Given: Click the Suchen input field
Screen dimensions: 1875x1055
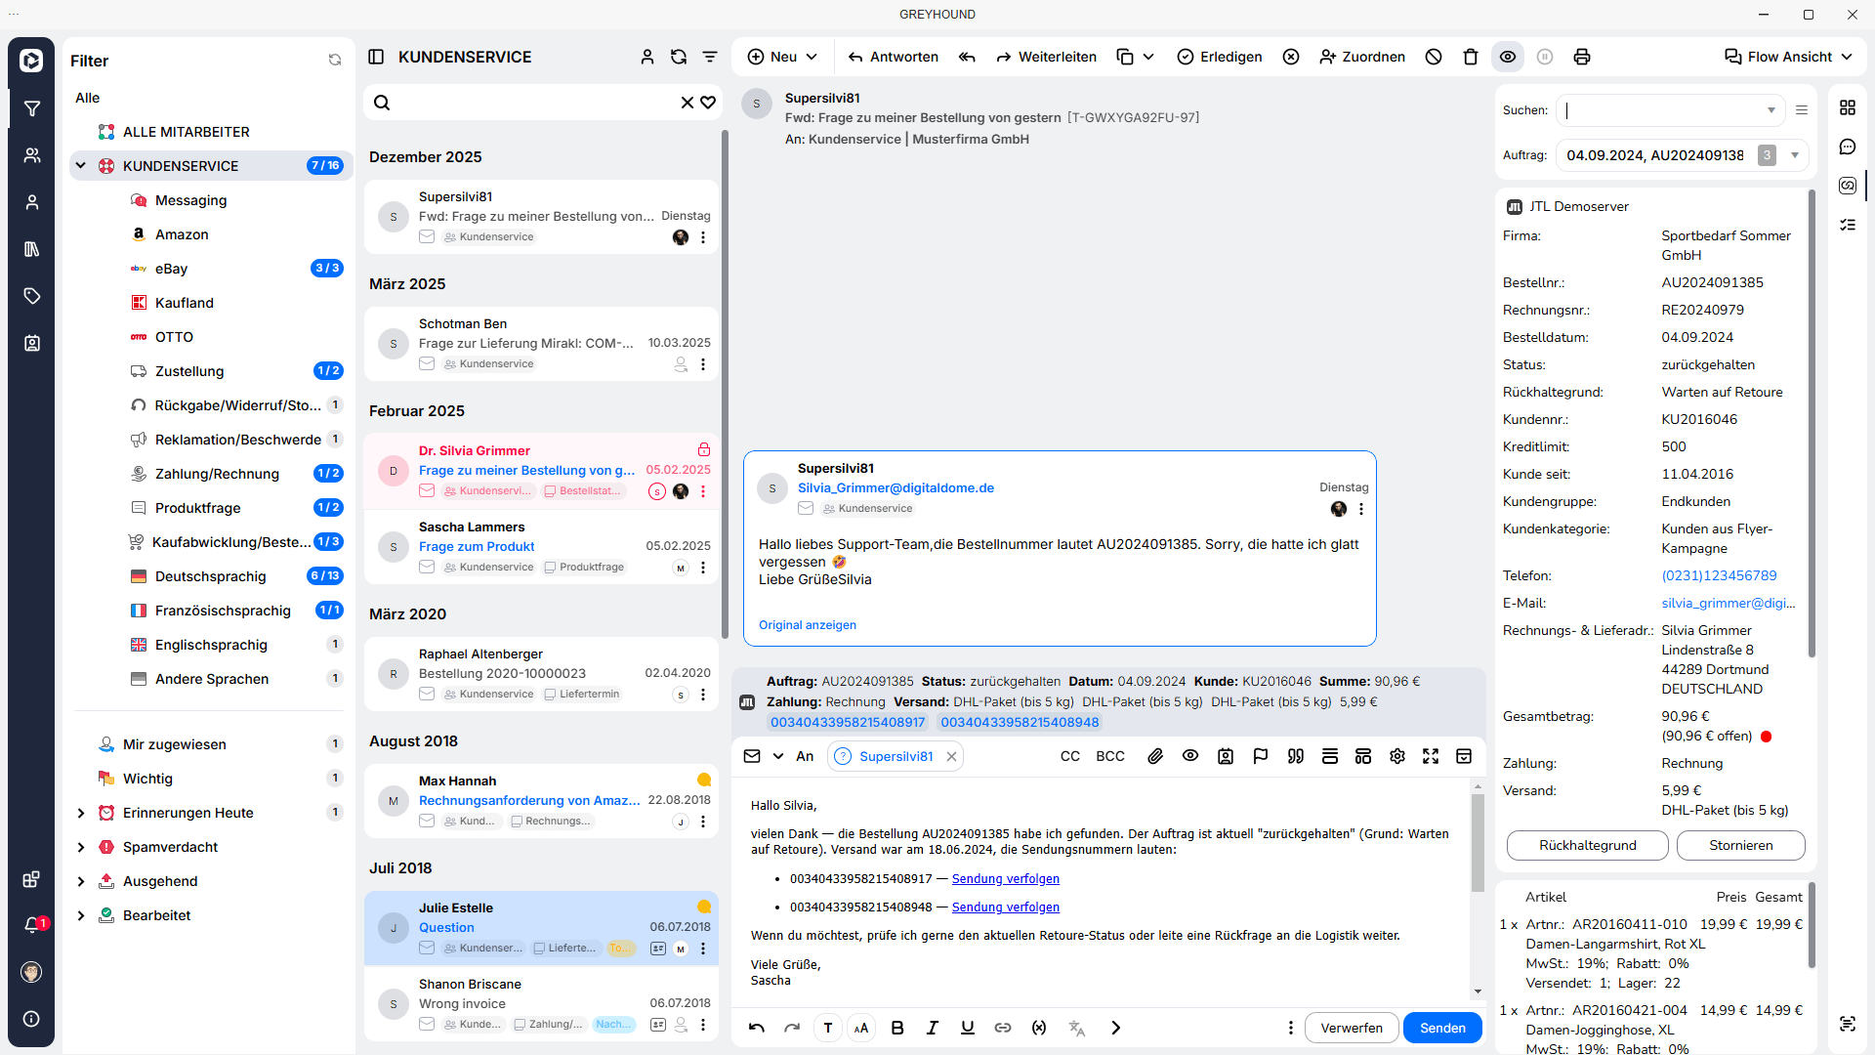Looking at the screenshot, I should point(1660,110).
